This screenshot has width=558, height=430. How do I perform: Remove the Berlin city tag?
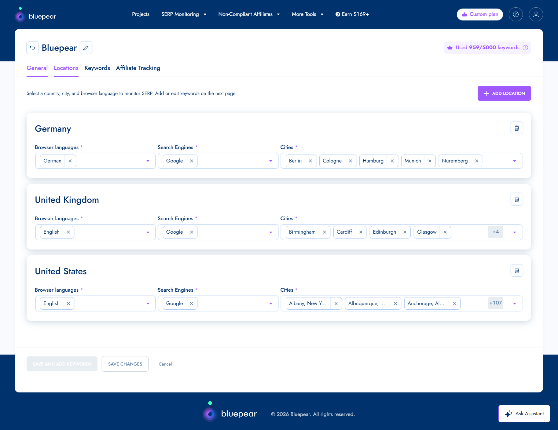coord(310,161)
